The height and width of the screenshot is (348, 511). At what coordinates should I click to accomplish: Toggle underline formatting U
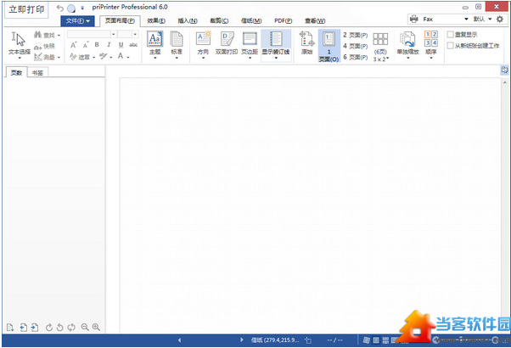point(121,45)
